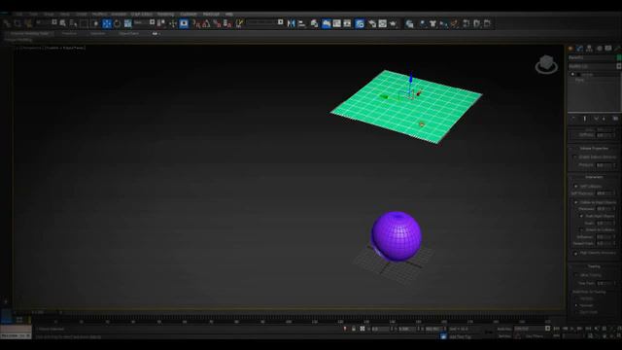Image resolution: width=622 pixels, height=350 pixels.
Task: Click the object color swatch beside name
Action: point(619,58)
